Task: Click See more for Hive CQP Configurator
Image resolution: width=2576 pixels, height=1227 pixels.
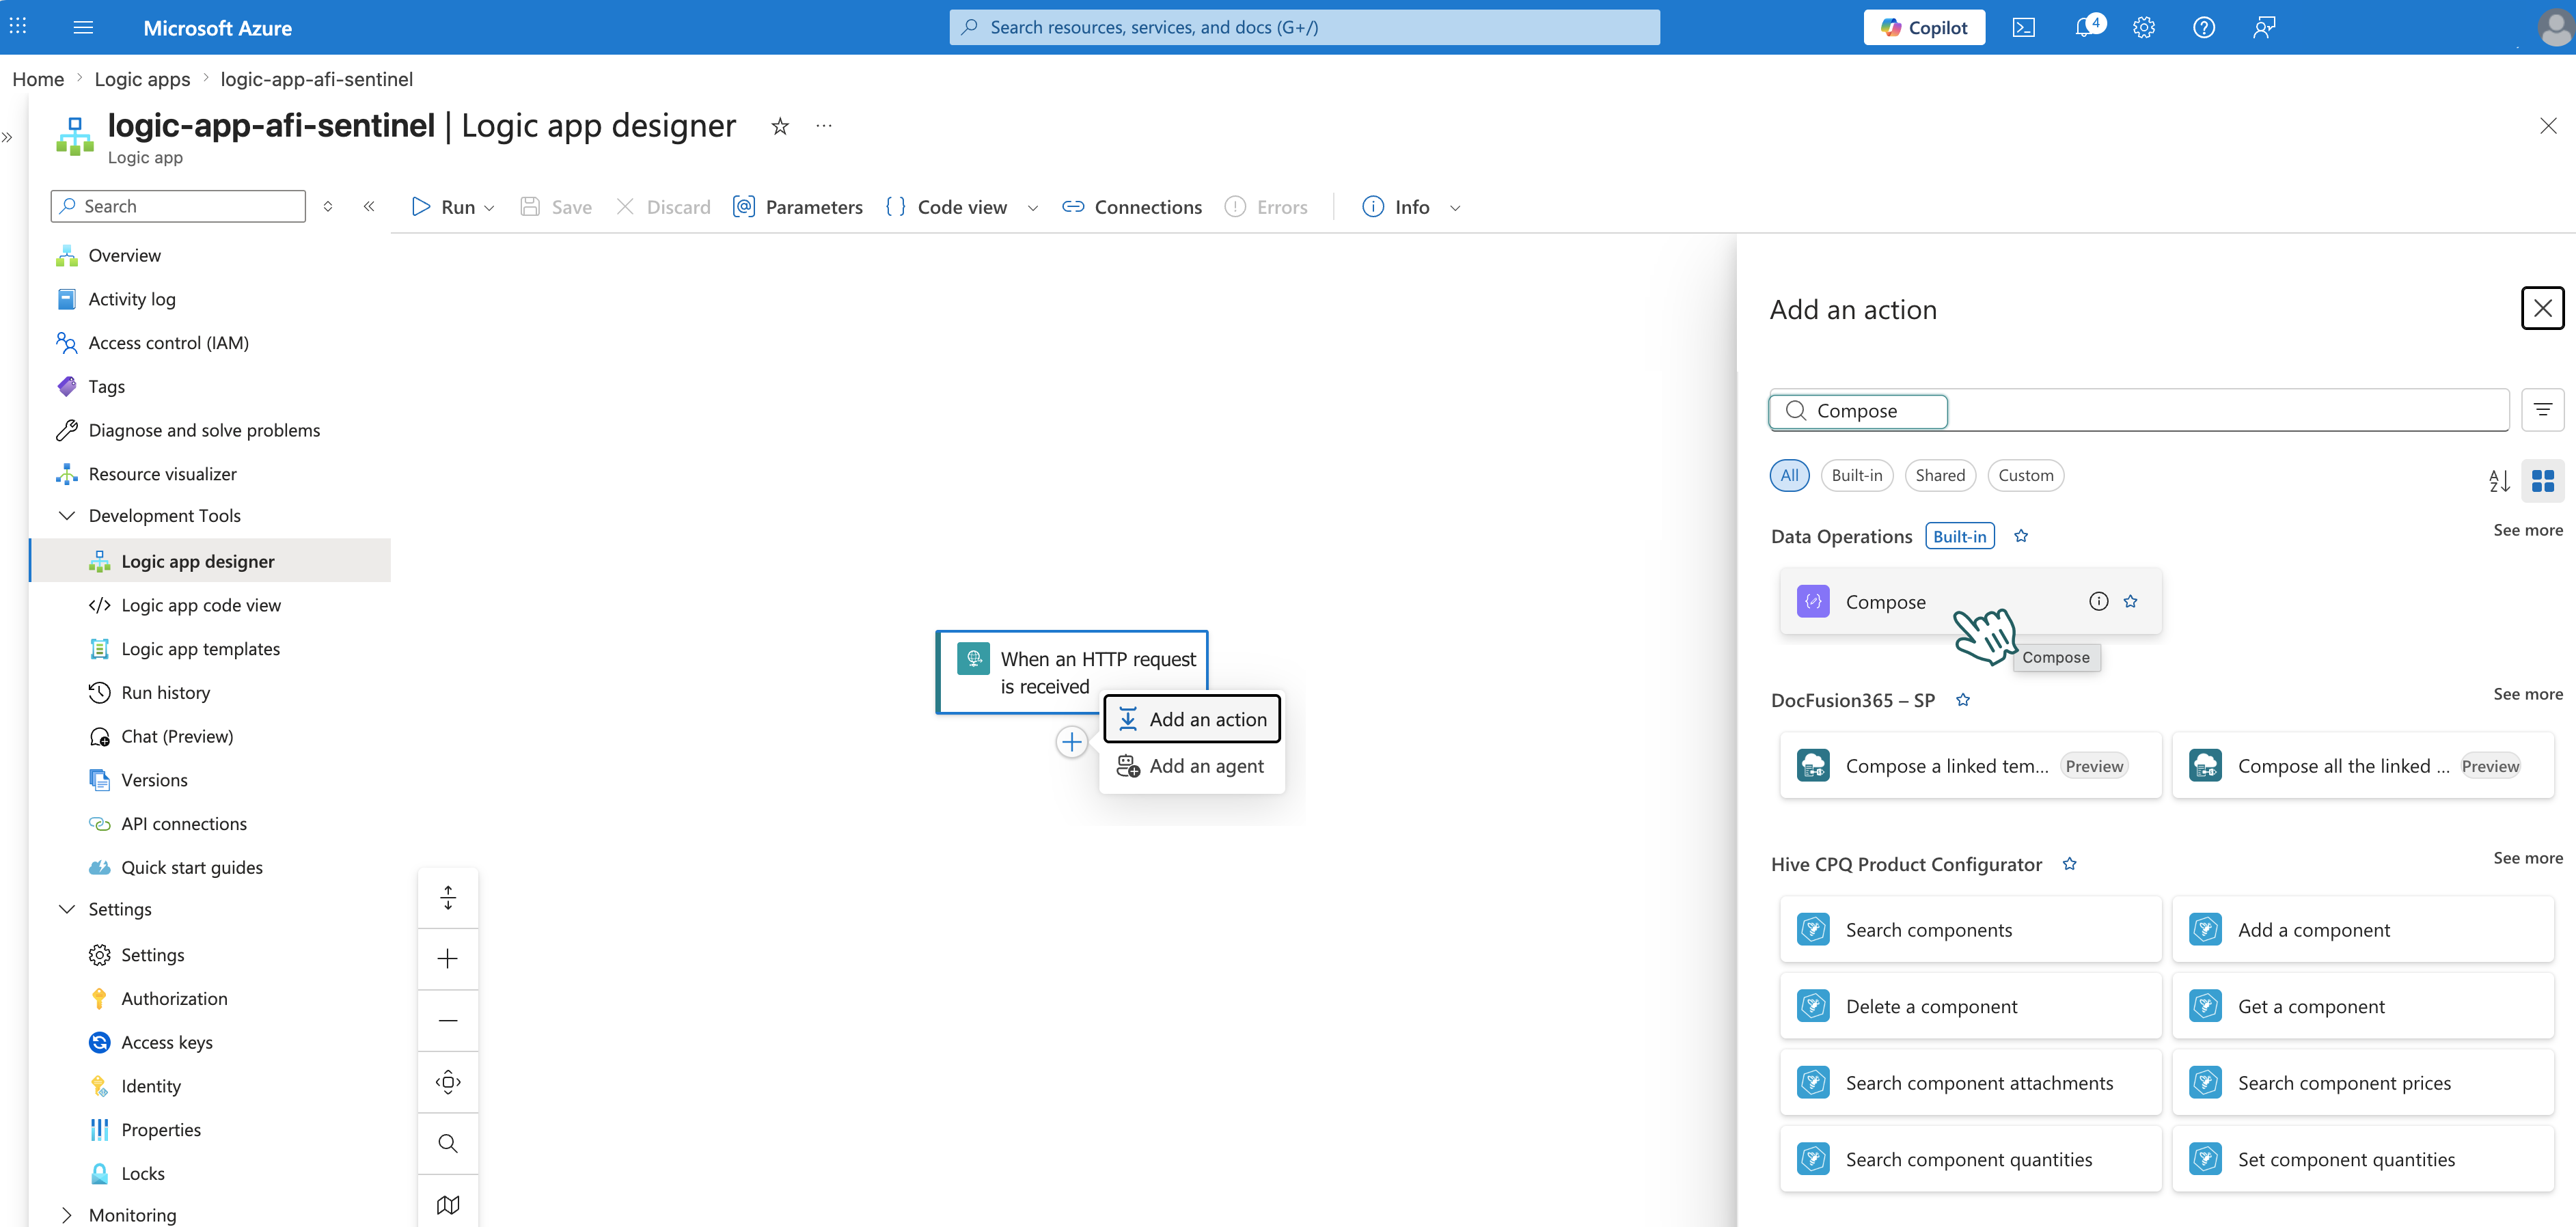Action: pyautogui.click(x=2527, y=858)
